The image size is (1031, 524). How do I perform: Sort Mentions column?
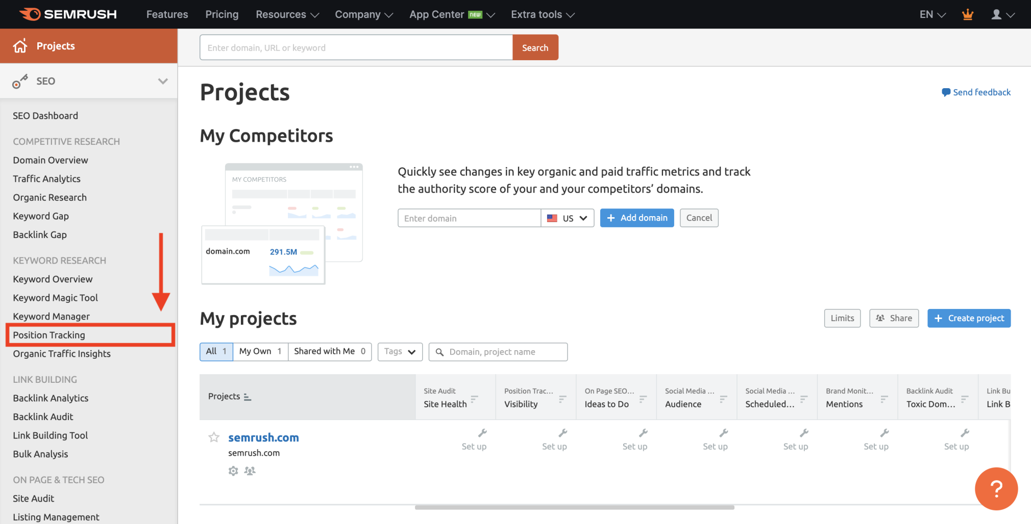coord(884,399)
